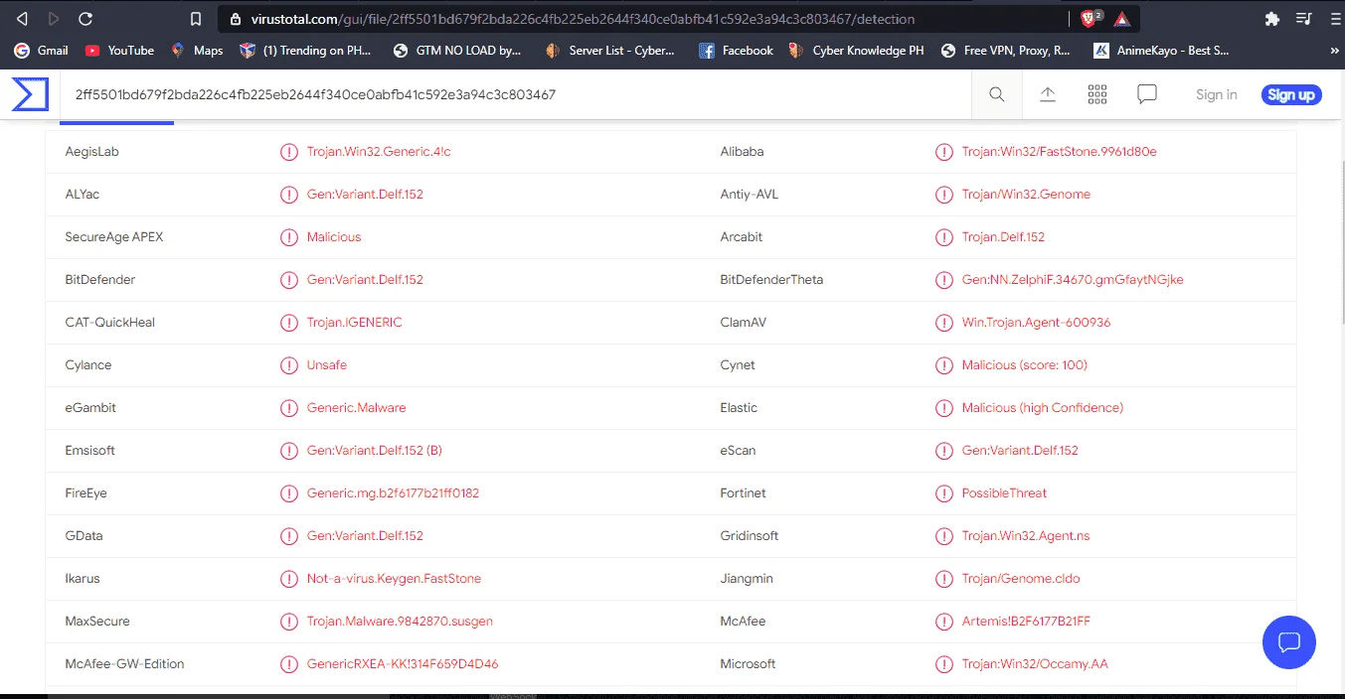Click the Brave Rewards triangle icon

pos(1121,19)
